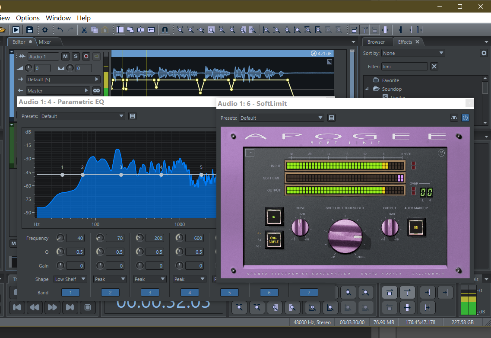Image resolution: width=491 pixels, height=338 pixels.
Task: Mute the Audio 1 track
Action: (65, 57)
